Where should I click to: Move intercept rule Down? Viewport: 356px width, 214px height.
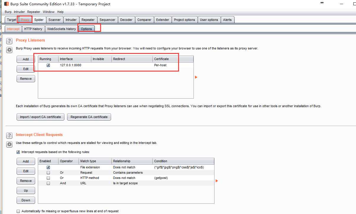pos(26,200)
